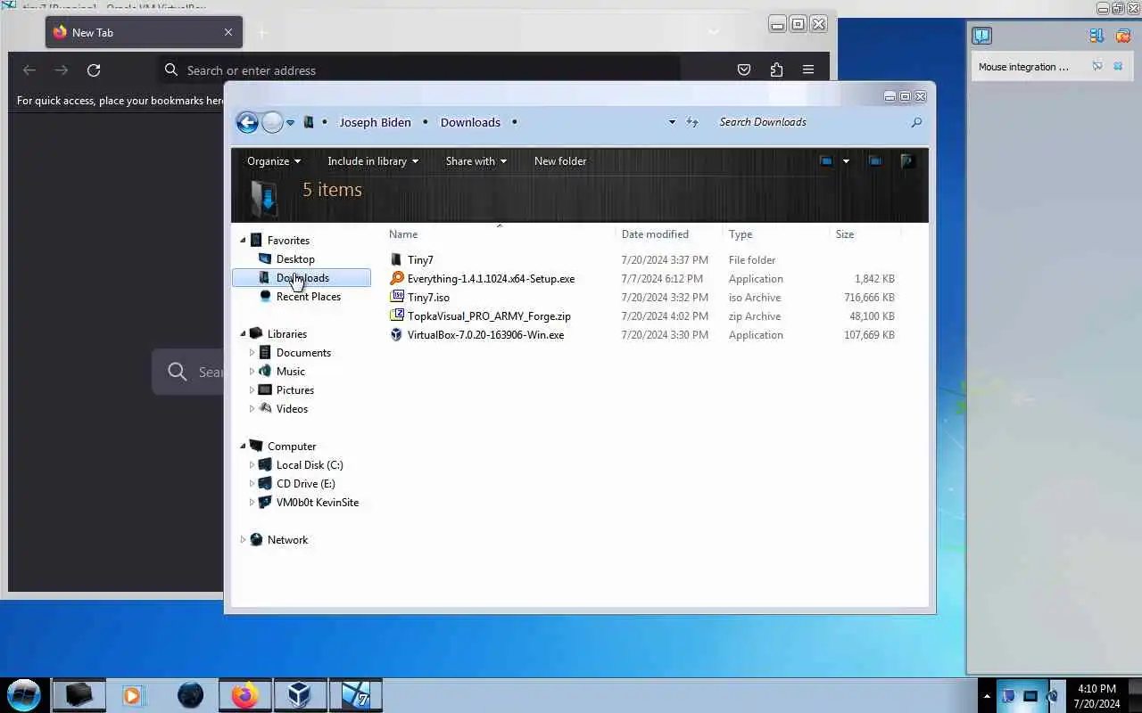Collapse the Libraries group
This screenshot has width=1142, height=713.
[243, 334]
